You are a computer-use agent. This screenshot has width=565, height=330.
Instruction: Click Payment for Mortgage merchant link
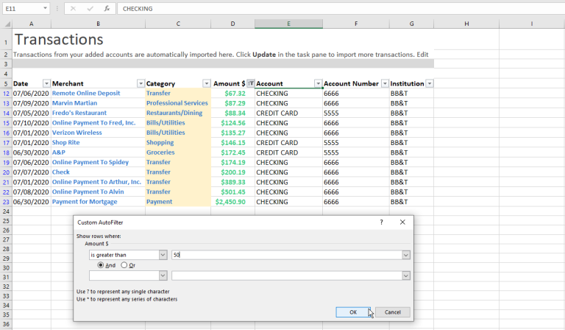click(85, 202)
